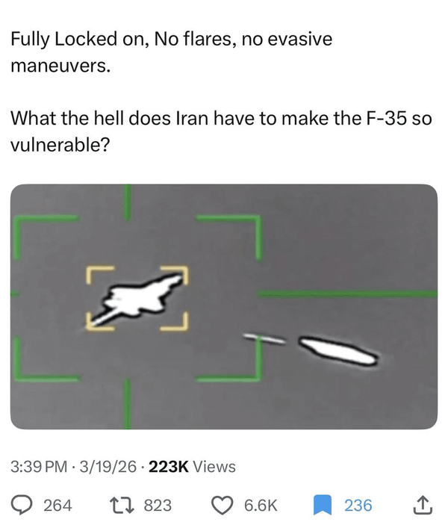448x528 pixels.
Task: Click the 823 reposts count
Action: coord(158,506)
